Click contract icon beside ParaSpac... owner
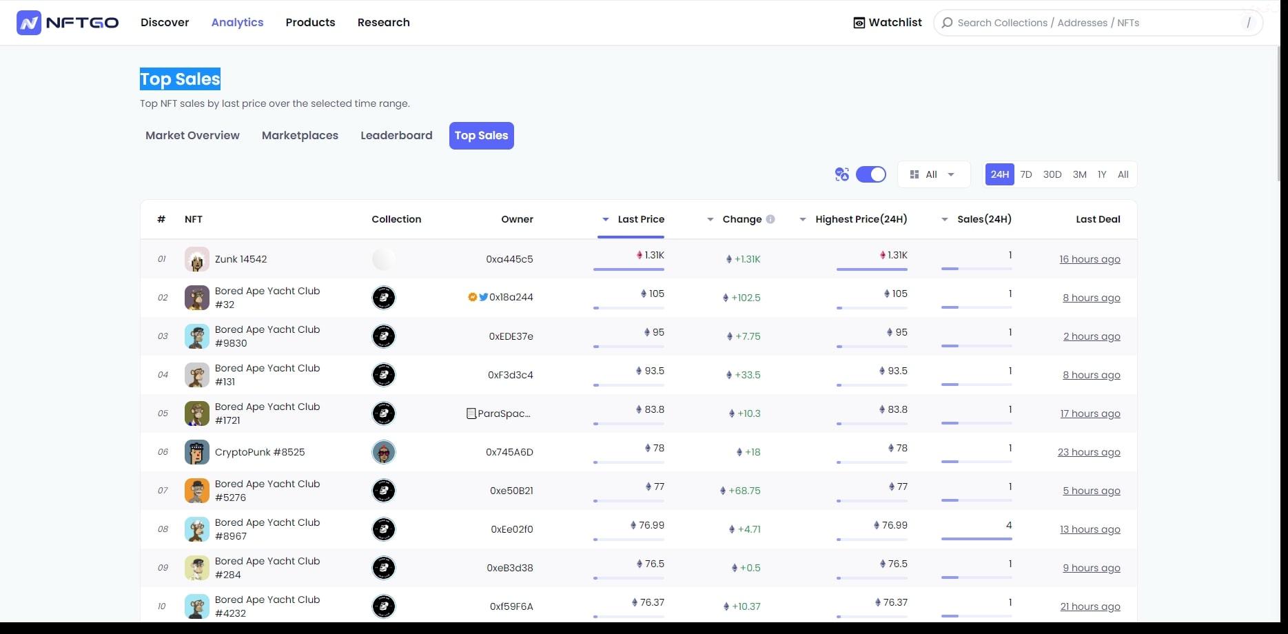 click(471, 413)
